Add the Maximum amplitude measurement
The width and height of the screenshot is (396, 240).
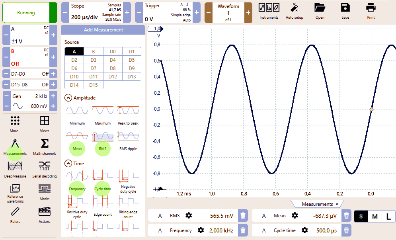tap(103, 116)
